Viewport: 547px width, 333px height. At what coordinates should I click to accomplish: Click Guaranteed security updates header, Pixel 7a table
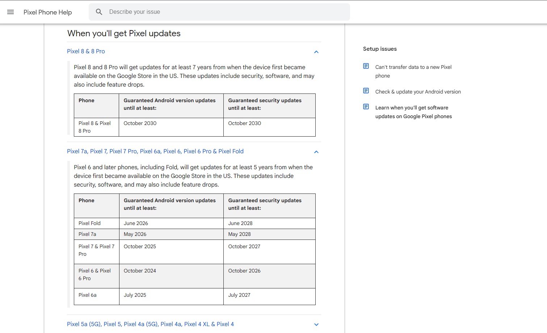(x=269, y=206)
